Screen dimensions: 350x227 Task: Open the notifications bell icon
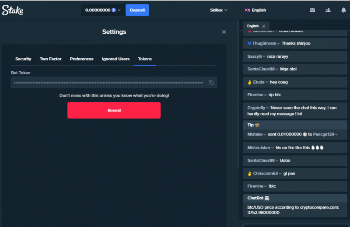click(x=343, y=10)
